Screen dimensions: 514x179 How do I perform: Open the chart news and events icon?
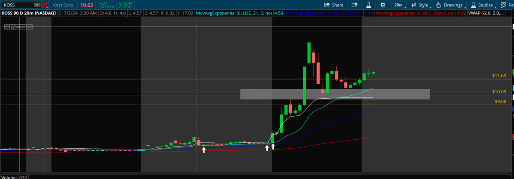pyautogui.click(x=354, y=5)
